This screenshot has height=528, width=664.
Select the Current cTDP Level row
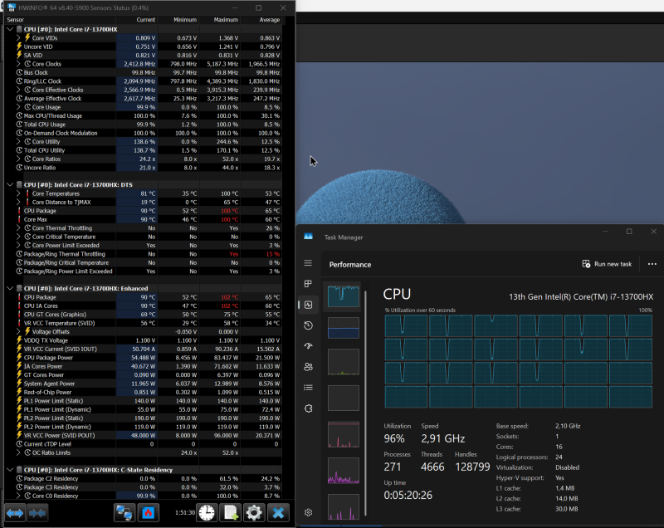coord(143,444)
